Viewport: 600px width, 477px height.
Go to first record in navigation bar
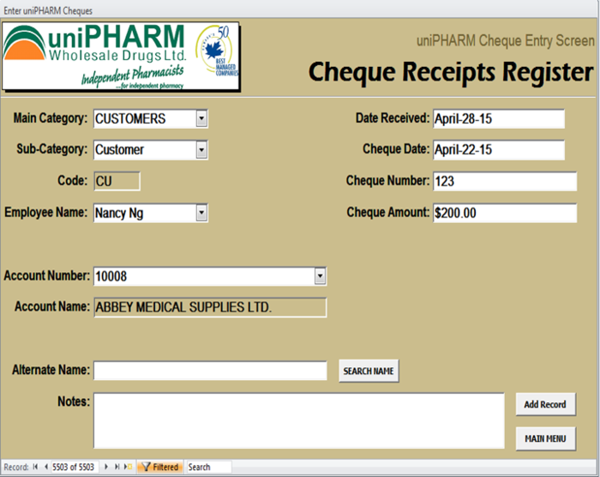pyautogui.click(x=35, y=467)
